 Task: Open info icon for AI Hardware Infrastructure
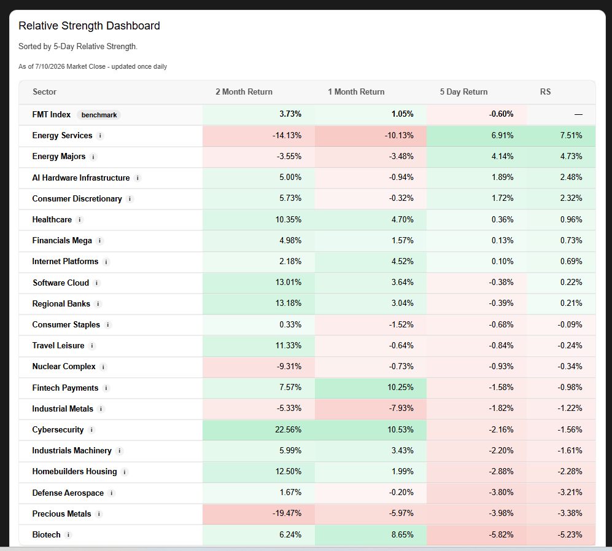coord(138,178)
